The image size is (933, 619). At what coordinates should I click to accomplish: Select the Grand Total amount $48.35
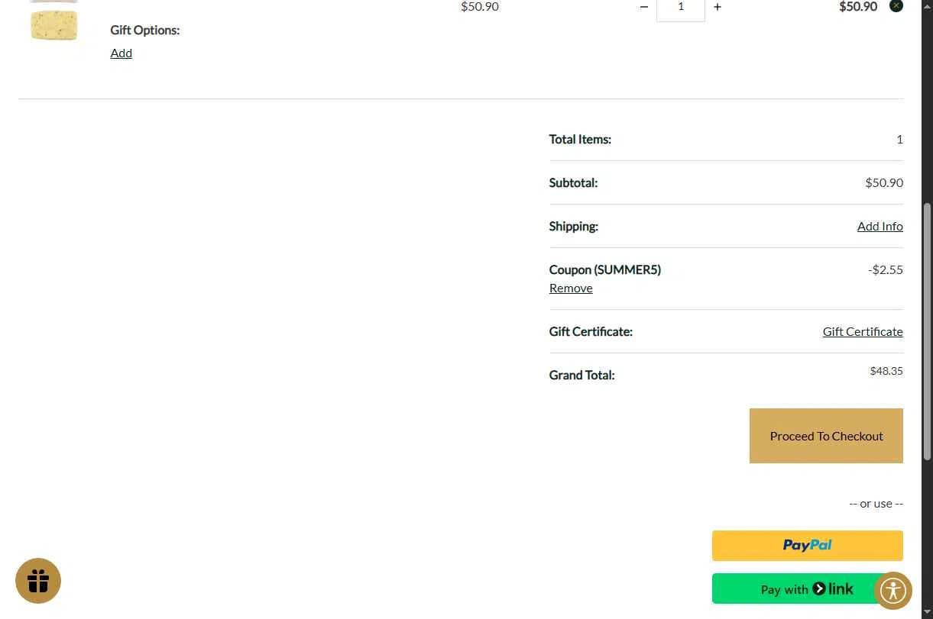coord(886,371)
